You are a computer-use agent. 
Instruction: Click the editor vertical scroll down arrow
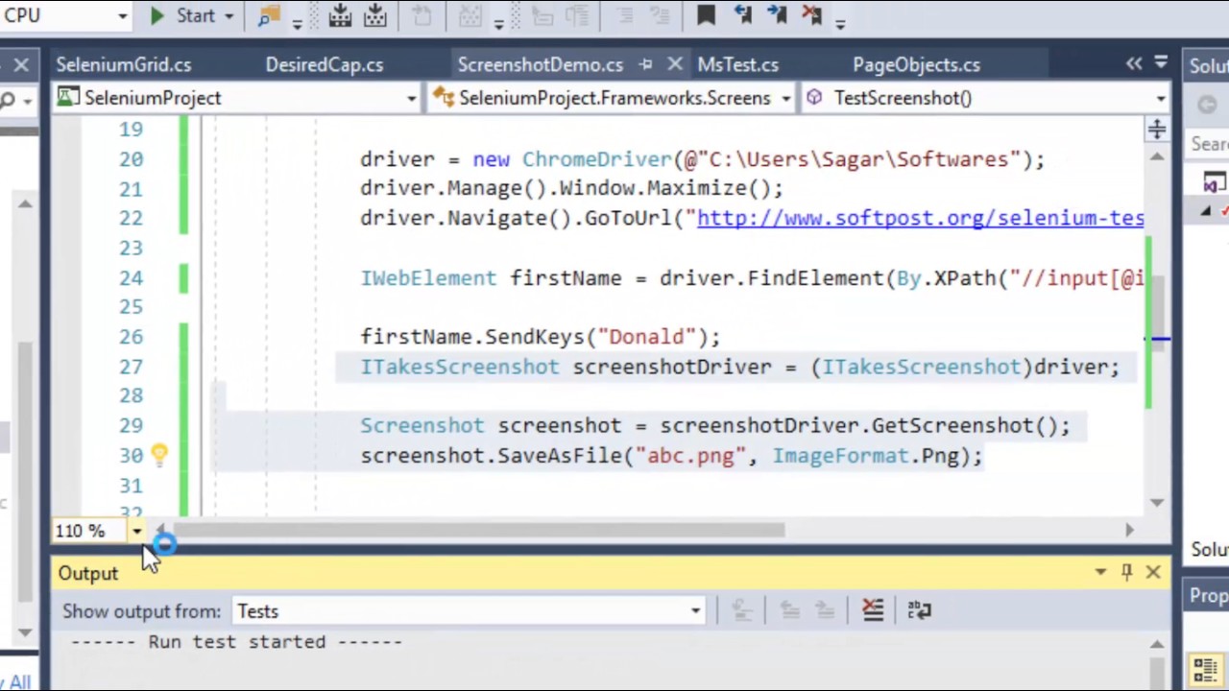coord(1156,502)
